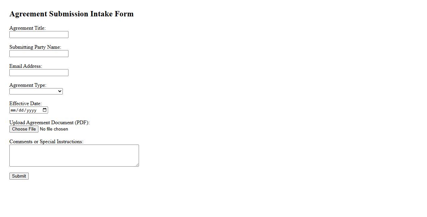Image resolution: width=427 pixels, height=217 pixels.
Task: Click the comments textarea resize handle
Action: (x=137, y=165)
